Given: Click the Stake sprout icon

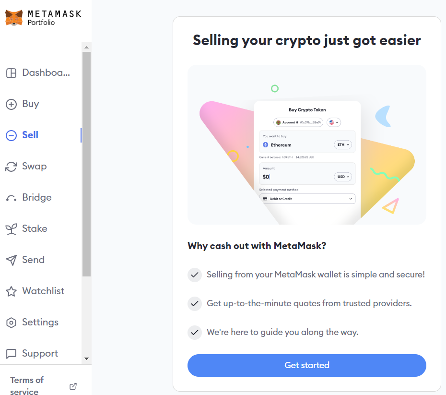Looking at the screenshot, I should 11,229.
